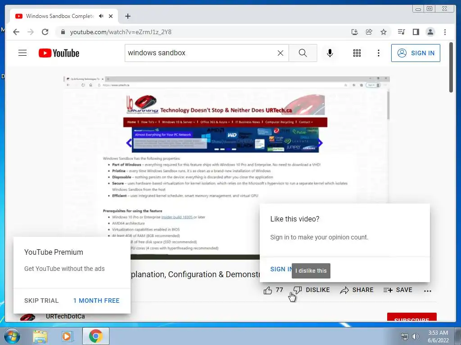Select the Windows Sandbox Complete tab
Image resolution: width=461 pixels, height=345 pixels.
point(64,16)
